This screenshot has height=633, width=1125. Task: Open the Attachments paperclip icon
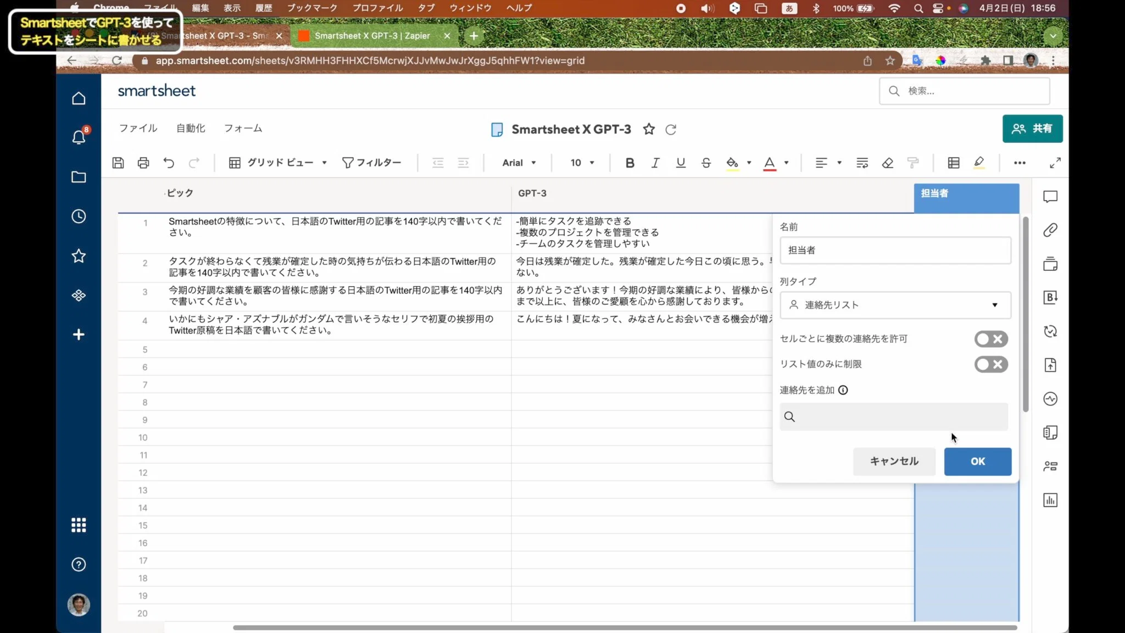point(1050,230)
